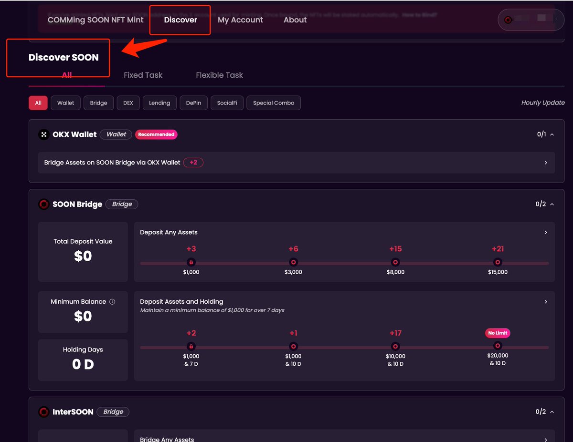Screen dimensions: 573x442
Task: Click the No Limit badge
Action: click(498, 333)
